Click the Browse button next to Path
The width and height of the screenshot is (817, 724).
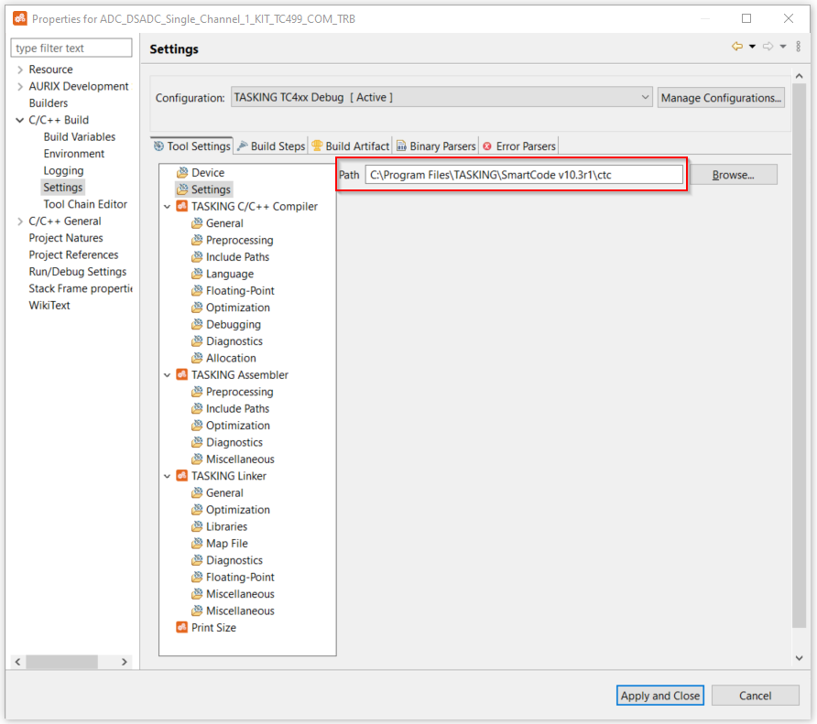pos(733,175)
